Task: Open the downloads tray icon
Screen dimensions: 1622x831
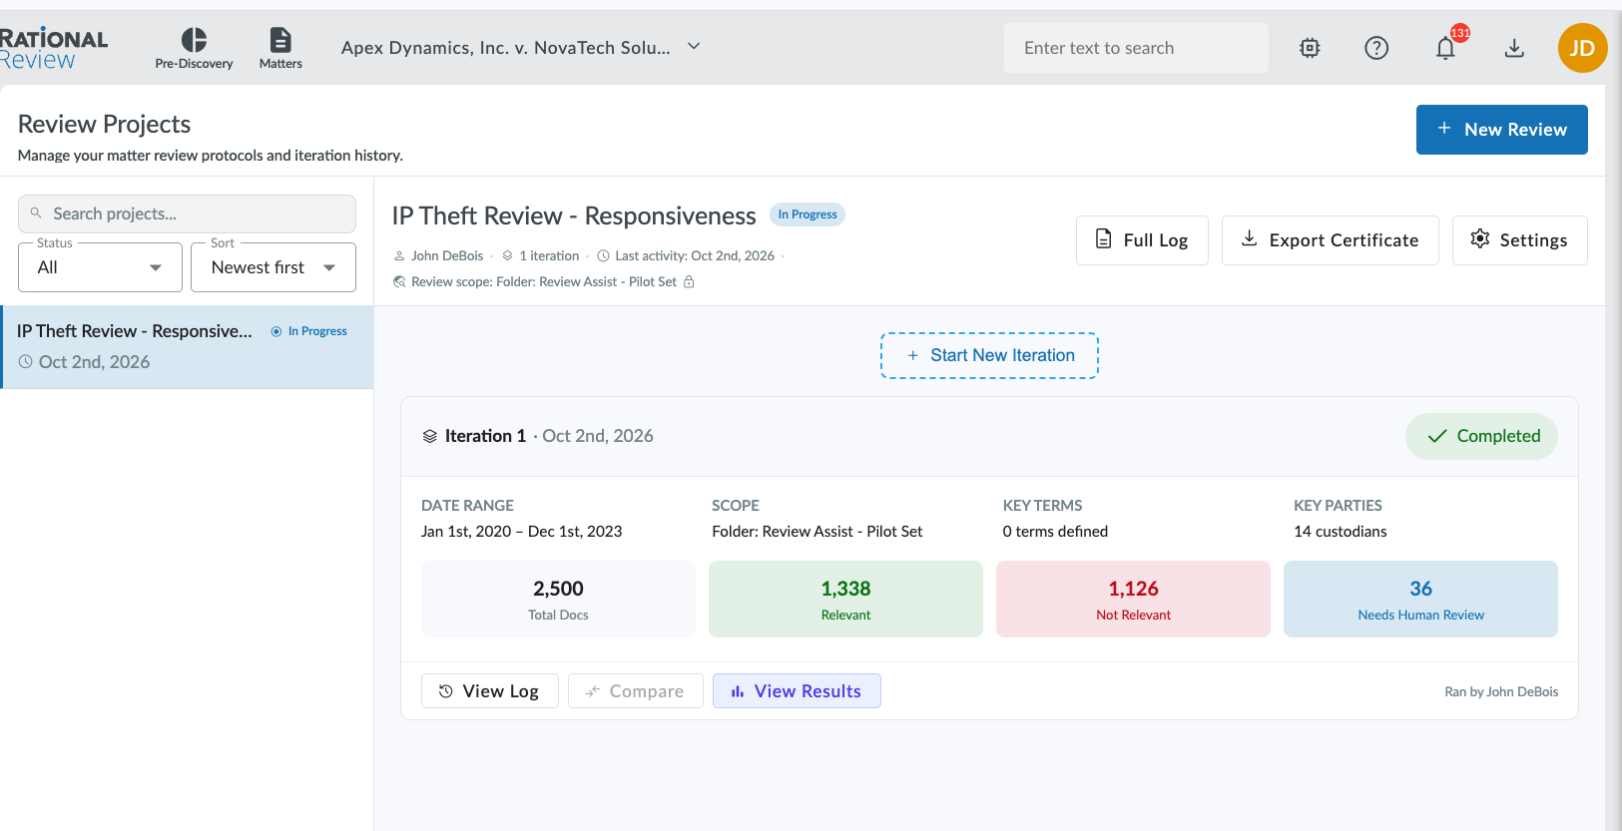Action: (x=1514, y=48)
